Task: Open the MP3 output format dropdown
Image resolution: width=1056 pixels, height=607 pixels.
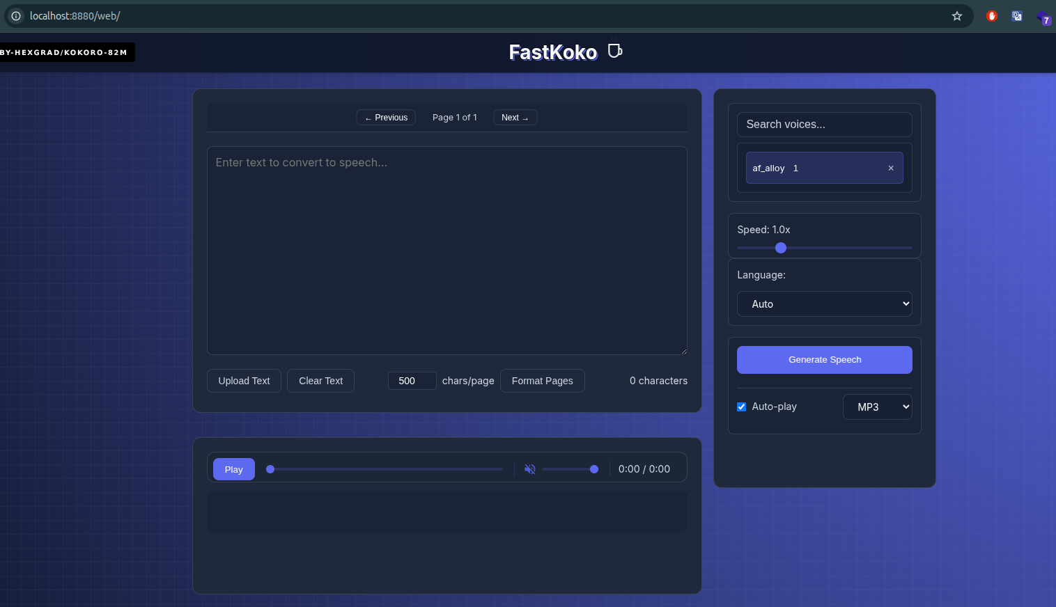Action: pyautogui.click(x=877, y=407)
